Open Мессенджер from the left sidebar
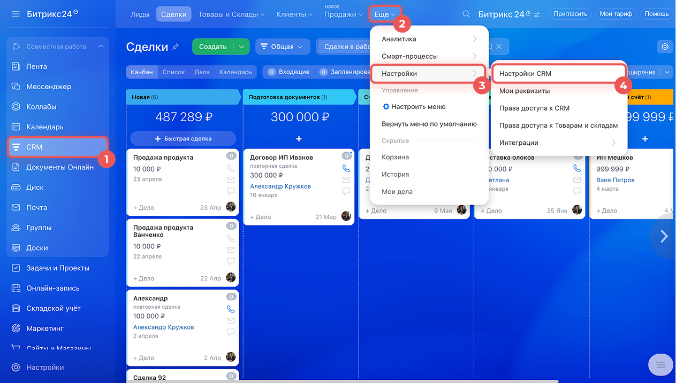The height and width of the screenshot is (383, 676). [48, 87]
